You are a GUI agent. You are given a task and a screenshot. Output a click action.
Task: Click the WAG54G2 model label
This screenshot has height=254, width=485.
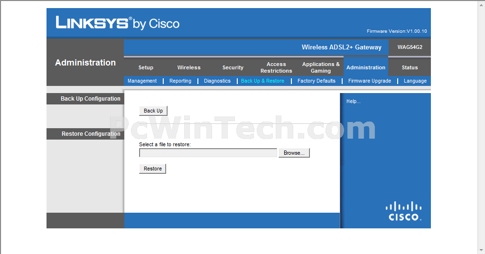(x=410, y=47)
